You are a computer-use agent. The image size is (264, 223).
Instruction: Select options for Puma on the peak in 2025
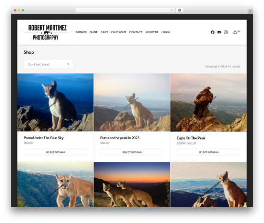coord(132,152)
